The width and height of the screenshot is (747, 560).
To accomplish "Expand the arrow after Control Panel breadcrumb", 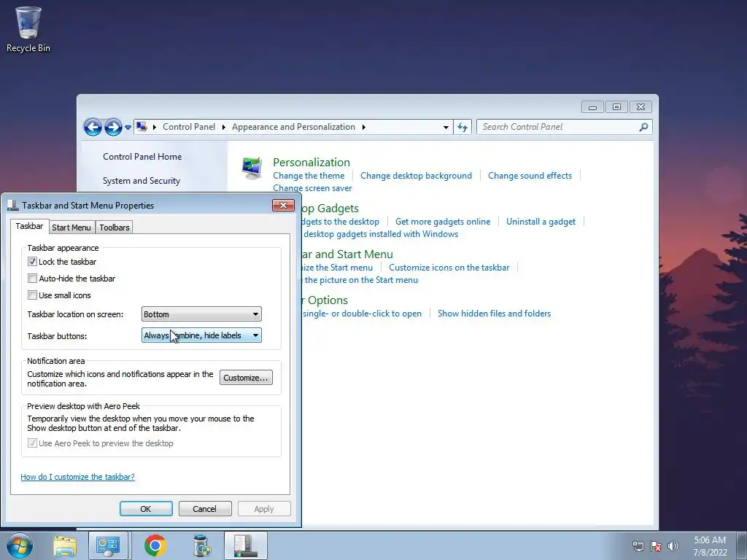I will tap(223, 127).
